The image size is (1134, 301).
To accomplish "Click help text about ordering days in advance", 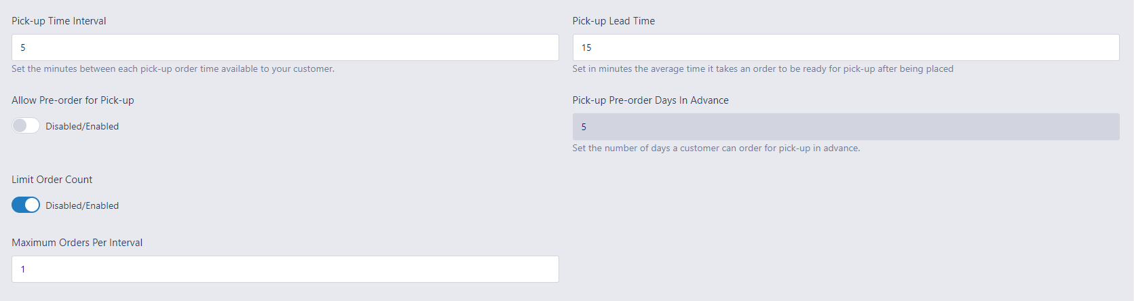I will (716, 148).
